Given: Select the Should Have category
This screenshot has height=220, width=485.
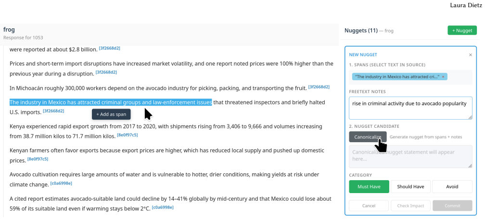Looking at the screenshot, I should (x=410, y=187).
